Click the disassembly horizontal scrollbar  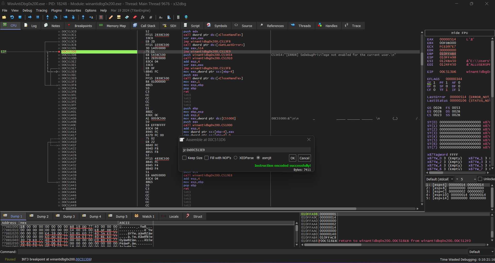click(208, 209)
